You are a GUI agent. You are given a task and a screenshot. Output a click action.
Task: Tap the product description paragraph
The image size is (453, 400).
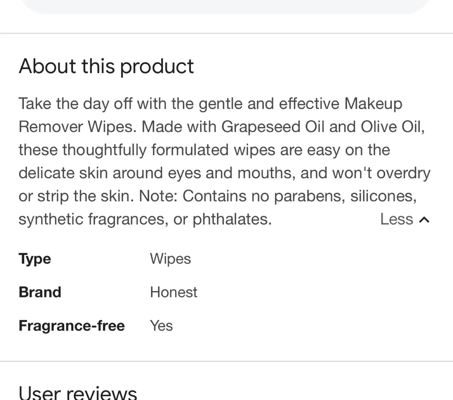[x=220, y=161]
